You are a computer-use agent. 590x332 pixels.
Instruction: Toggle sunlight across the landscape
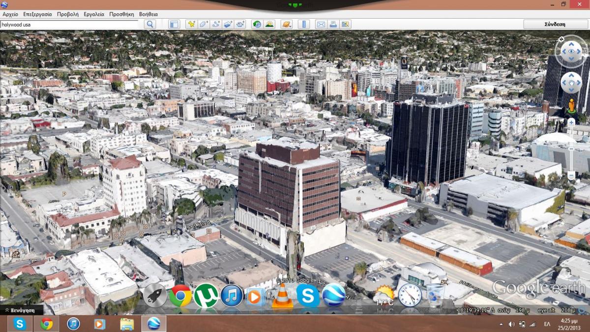pos(269,24)
